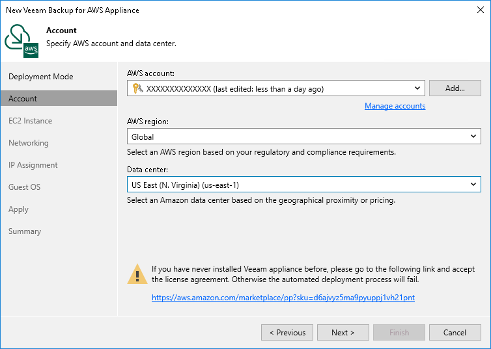Click the Add... account button
491x349 pixels.
455,88
